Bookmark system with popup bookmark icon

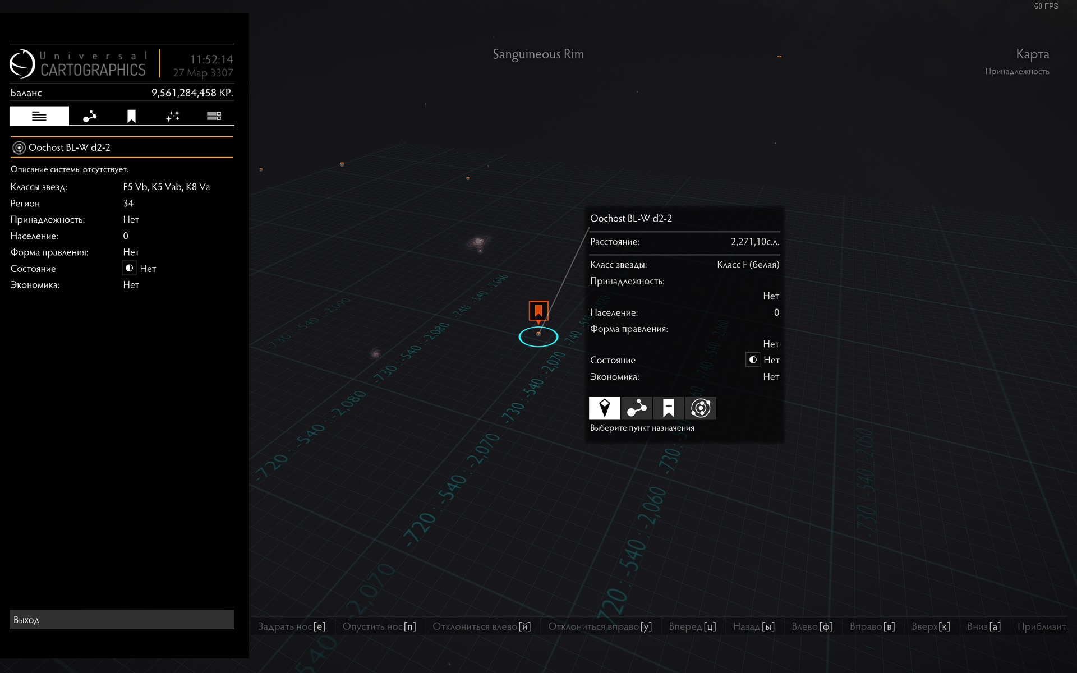pos(669,408)
